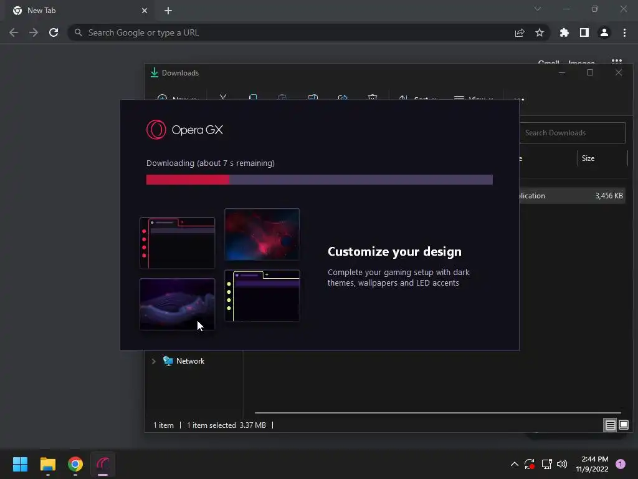
Task: Click the sync status tray icon
Action: point(530,464)
